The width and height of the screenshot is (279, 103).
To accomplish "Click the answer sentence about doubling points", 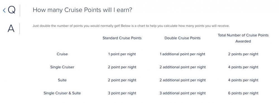I will click(x=131, y=26).
